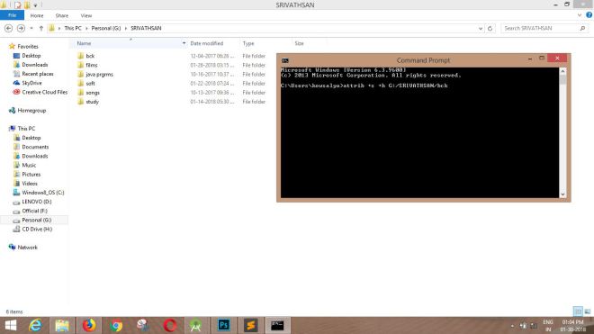Open Opera browser from the taskbar

170,325
